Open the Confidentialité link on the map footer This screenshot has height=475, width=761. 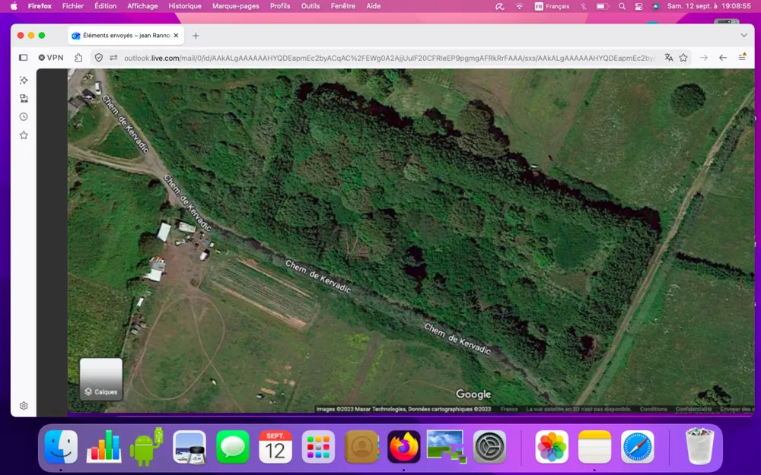click(x=693, y=409)
